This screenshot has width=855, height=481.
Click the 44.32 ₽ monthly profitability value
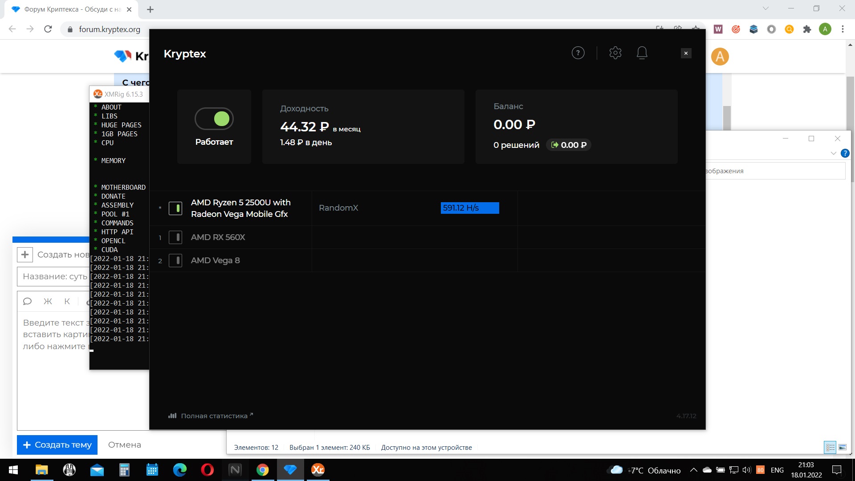305,127
